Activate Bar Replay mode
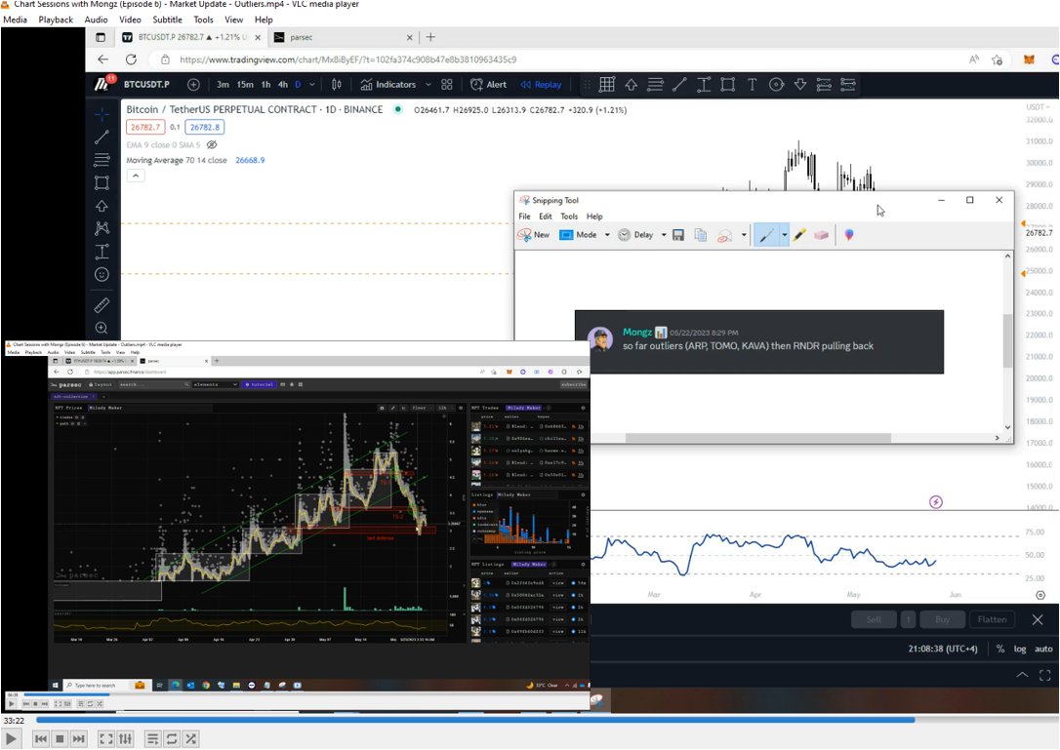Image resolution: width=1060 pixels, height=750 pixels. pyautogui.click(x=541, y=85)
